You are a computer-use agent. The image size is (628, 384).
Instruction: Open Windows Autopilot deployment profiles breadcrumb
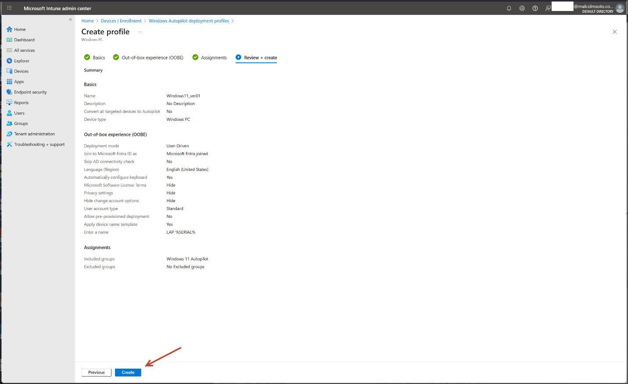click(x=189, y=21)
